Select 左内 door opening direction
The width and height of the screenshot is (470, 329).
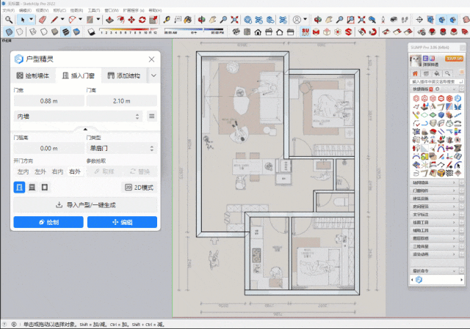click(x=23, y=171)
